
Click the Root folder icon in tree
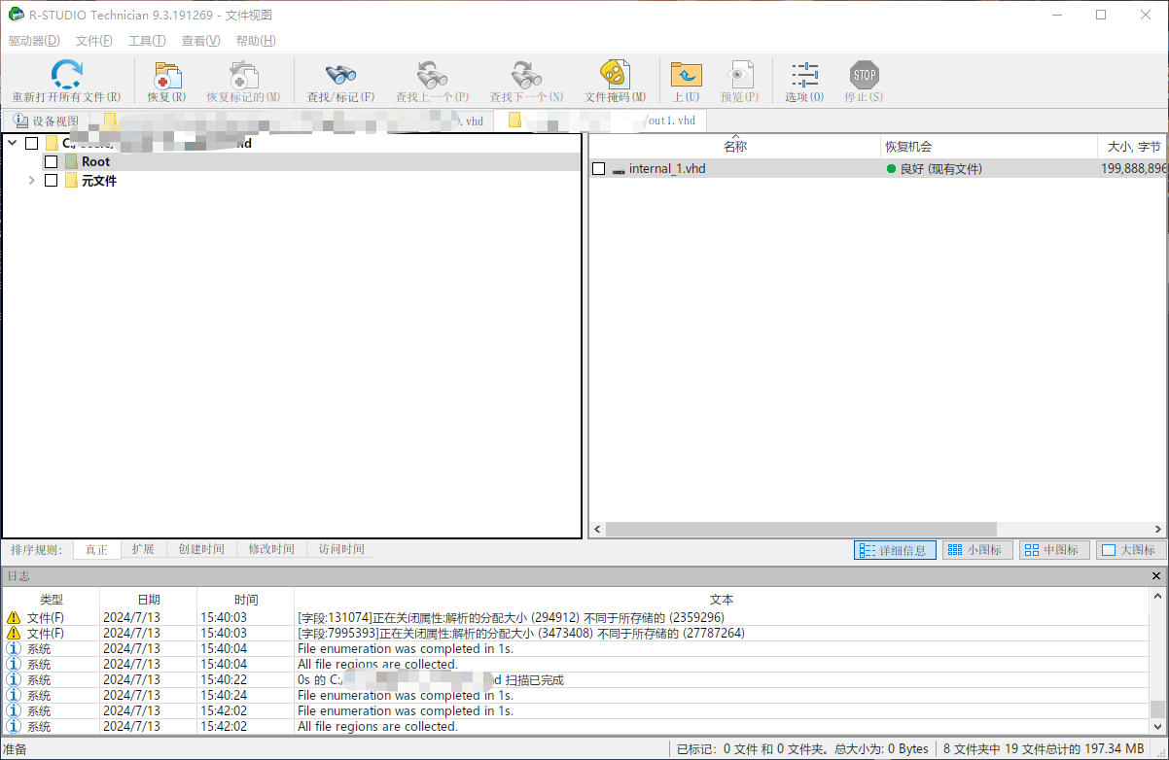(71, 161)
